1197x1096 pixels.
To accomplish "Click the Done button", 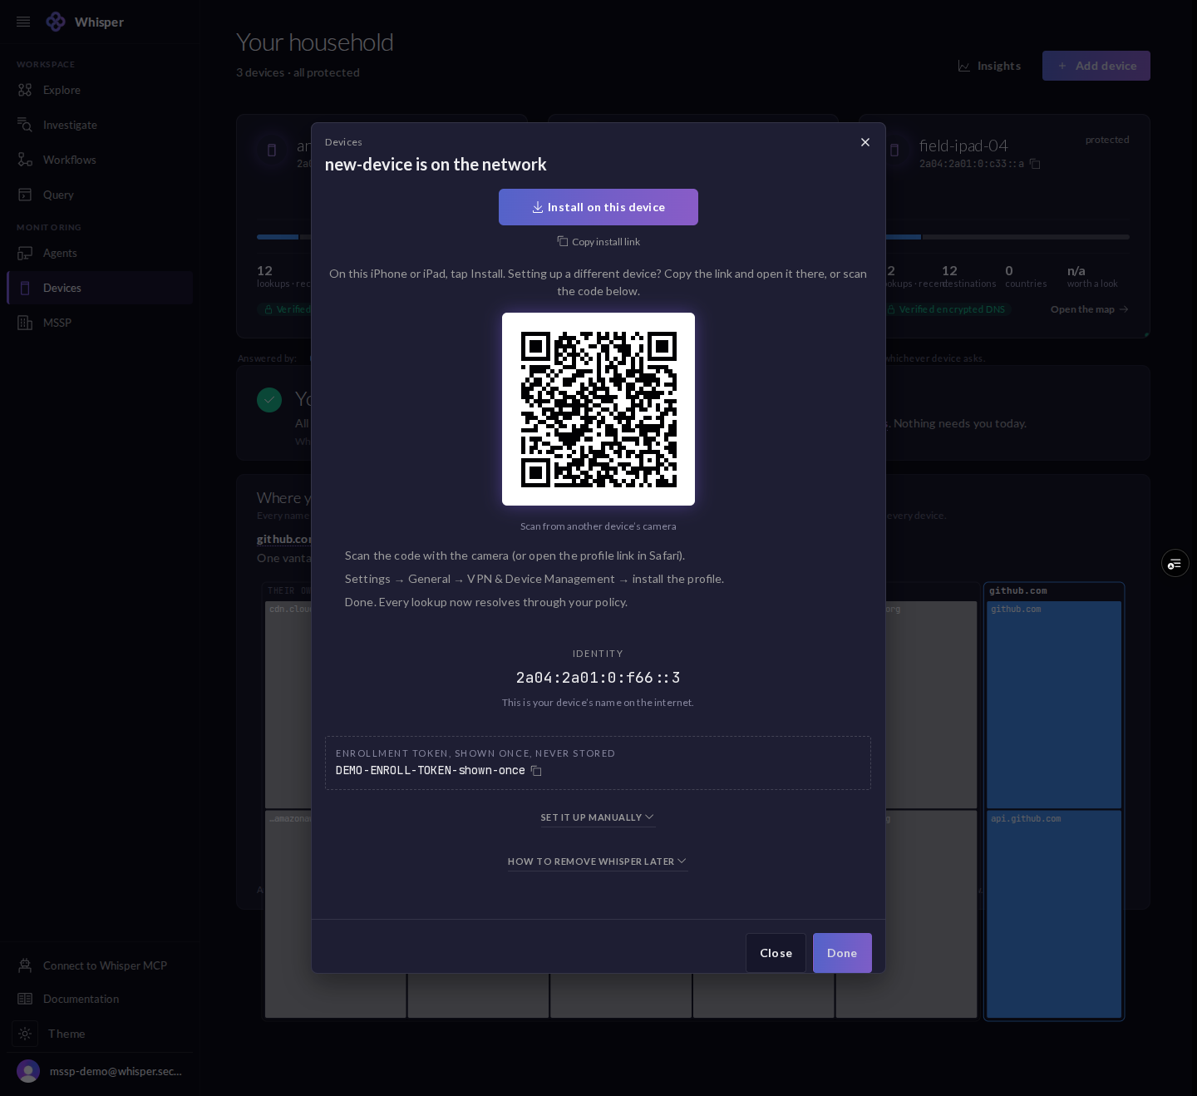I will (x=842, y=953).
